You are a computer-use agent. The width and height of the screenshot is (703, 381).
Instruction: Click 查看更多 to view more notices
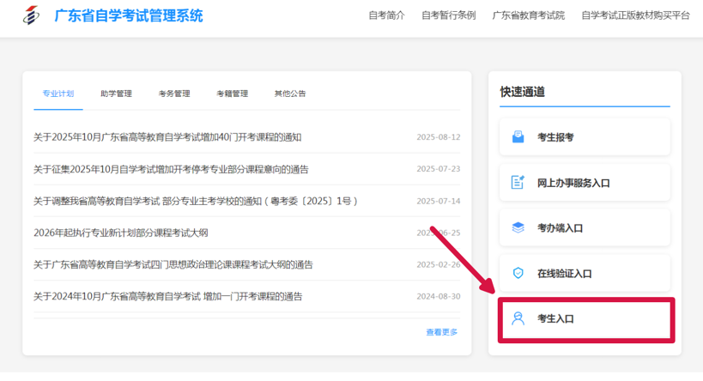click(442, 332)
